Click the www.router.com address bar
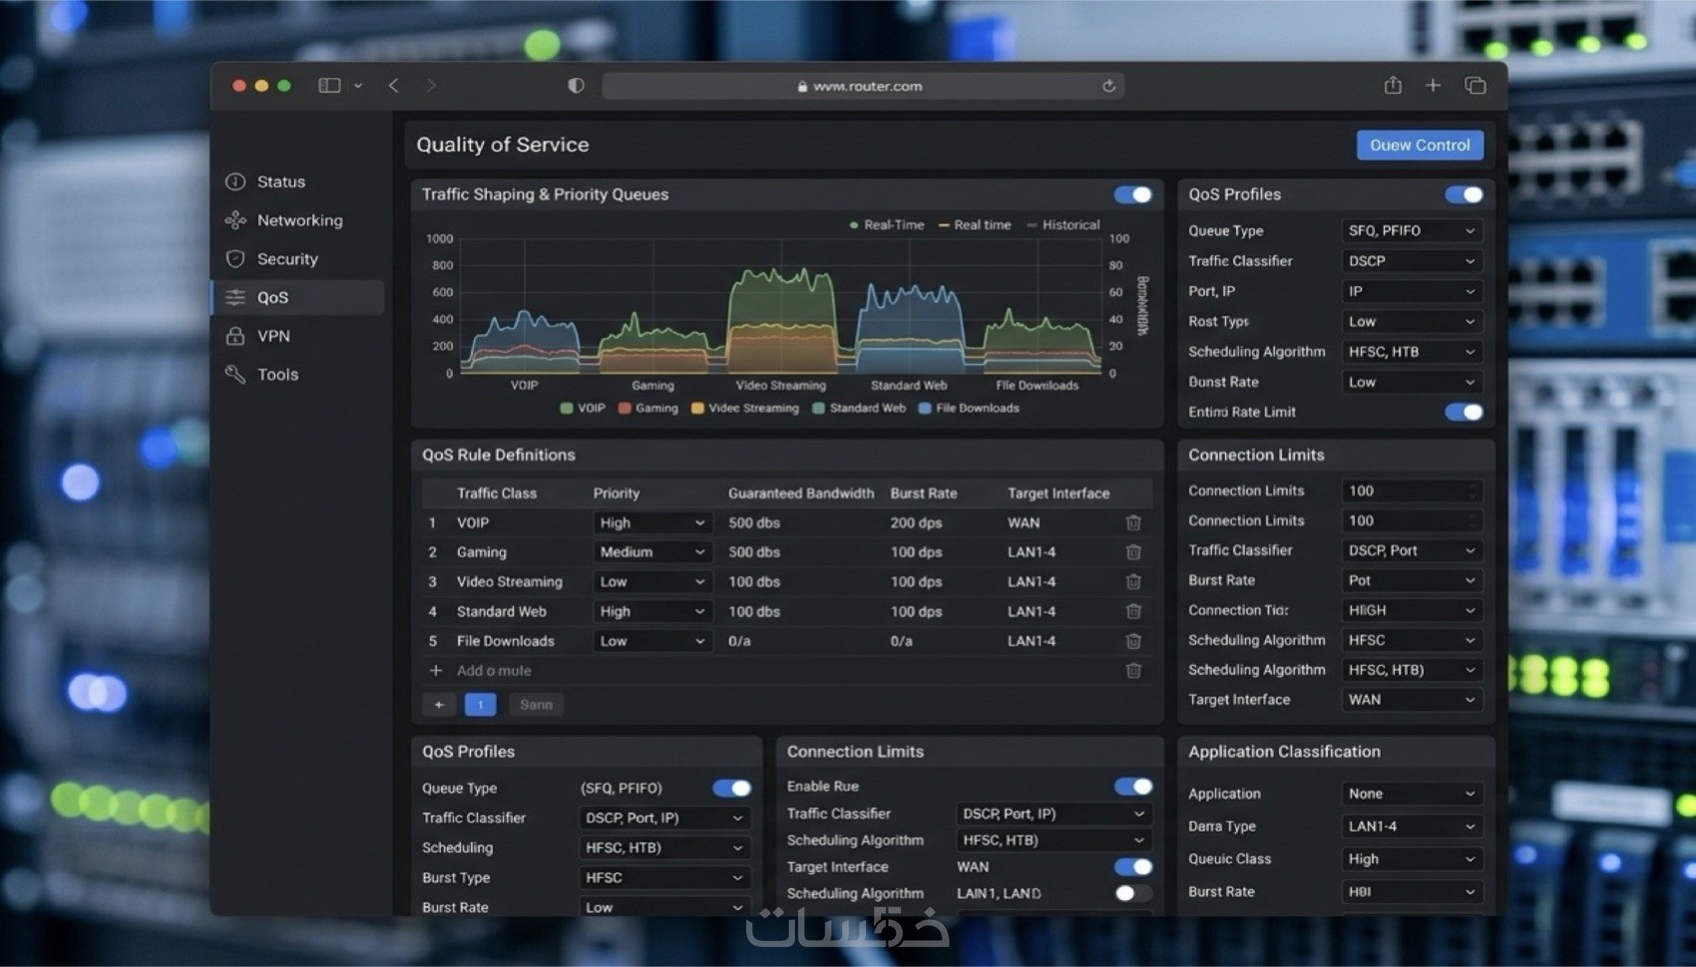Screen dimensions: 1696x967 click(863, 86)
